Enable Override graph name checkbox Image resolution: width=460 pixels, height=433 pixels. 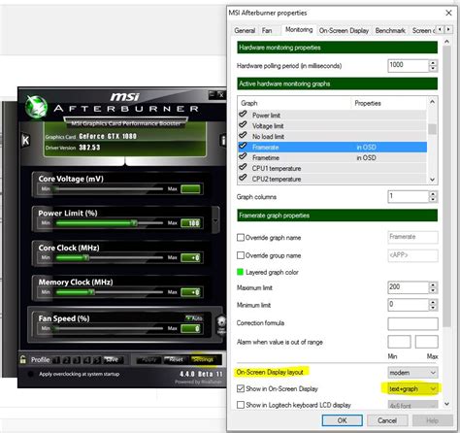(x=241, y=238)
